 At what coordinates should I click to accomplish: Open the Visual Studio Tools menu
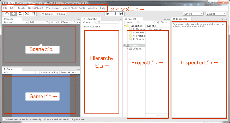point(74,8)
